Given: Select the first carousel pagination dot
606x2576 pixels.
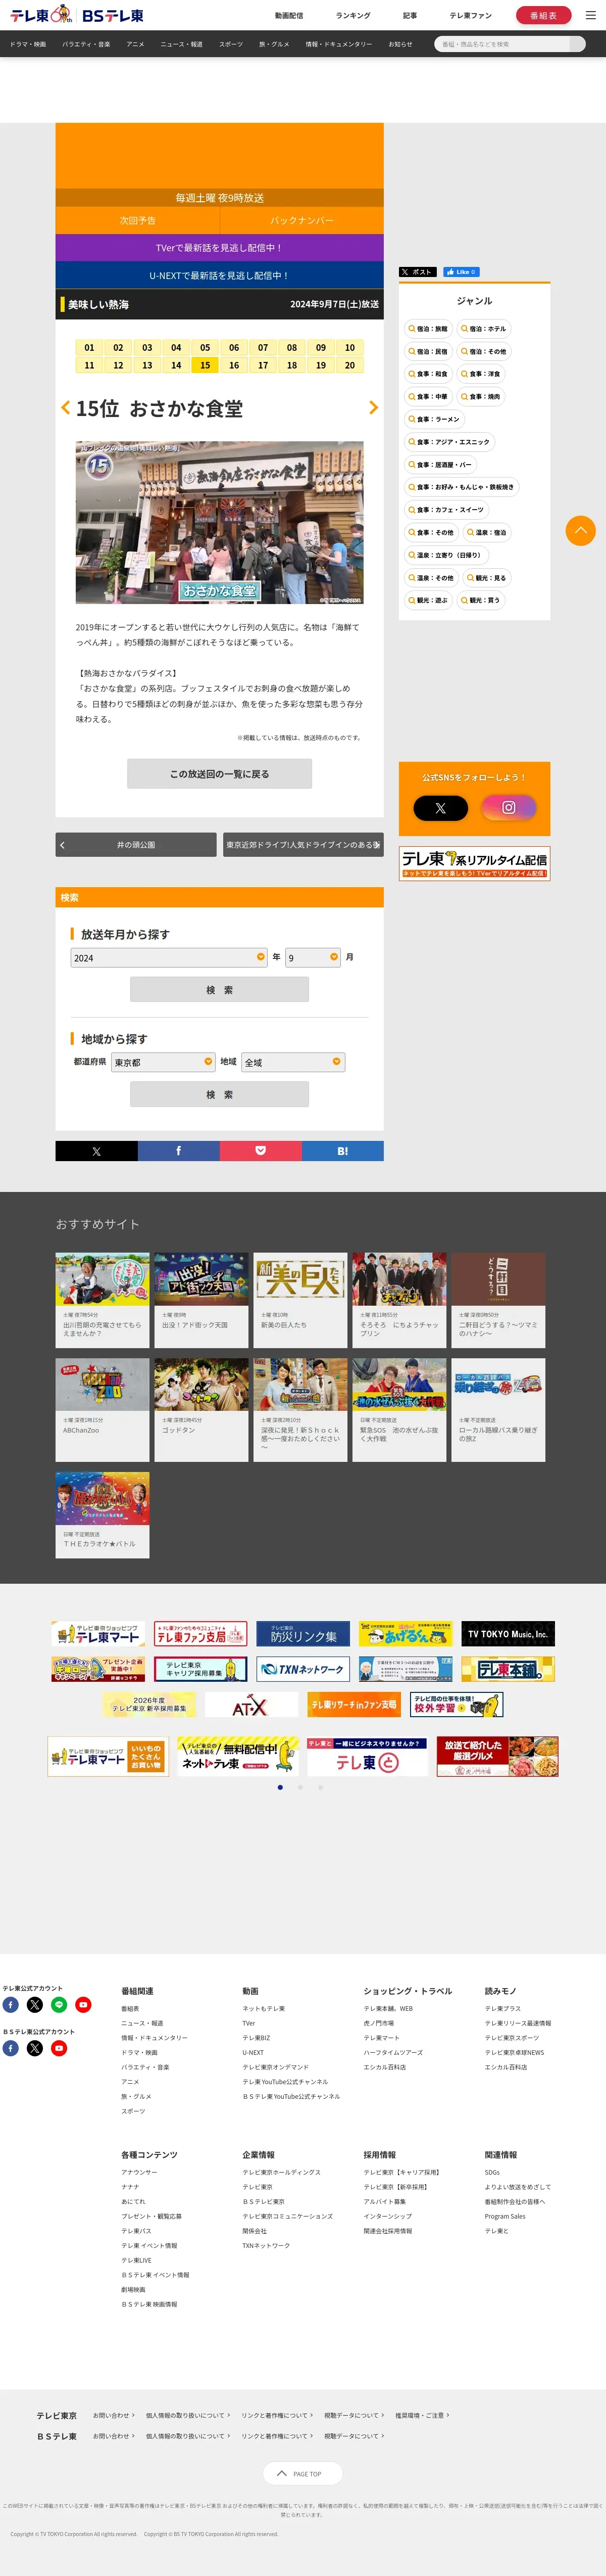Looking at the screenshot, I should pos(280,1787).
